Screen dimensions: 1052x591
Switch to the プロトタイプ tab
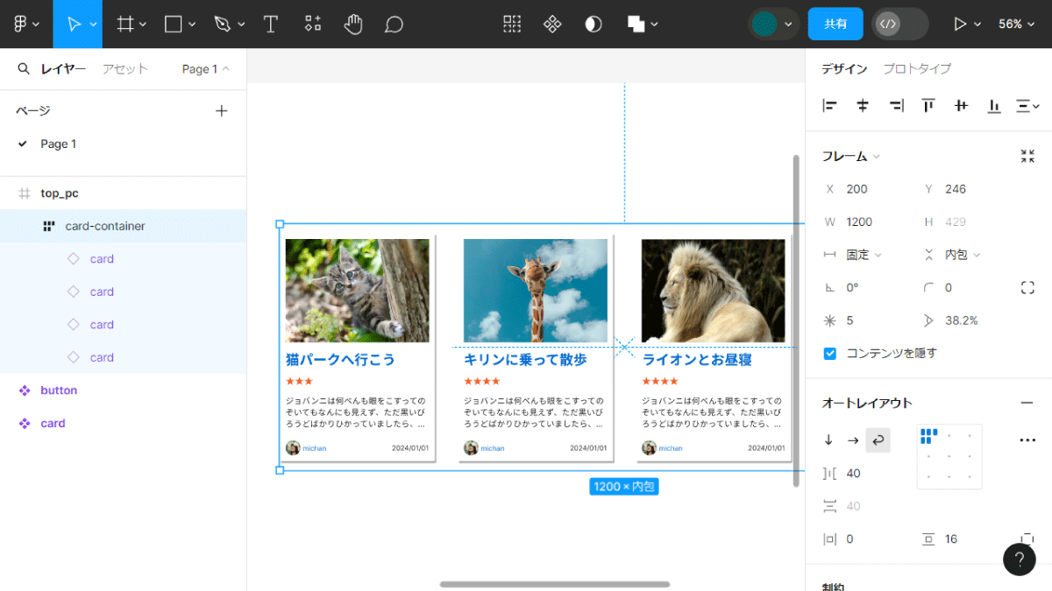[x=917, y=68]
